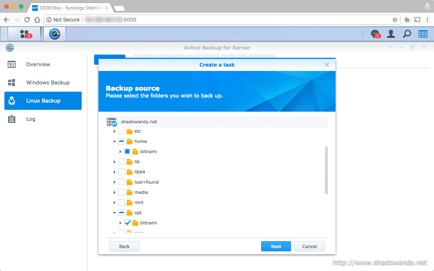This screenshot has height=271, width=434.
Task: Select the DS3018xs Synology browser tab
Action: pos(70,8)
